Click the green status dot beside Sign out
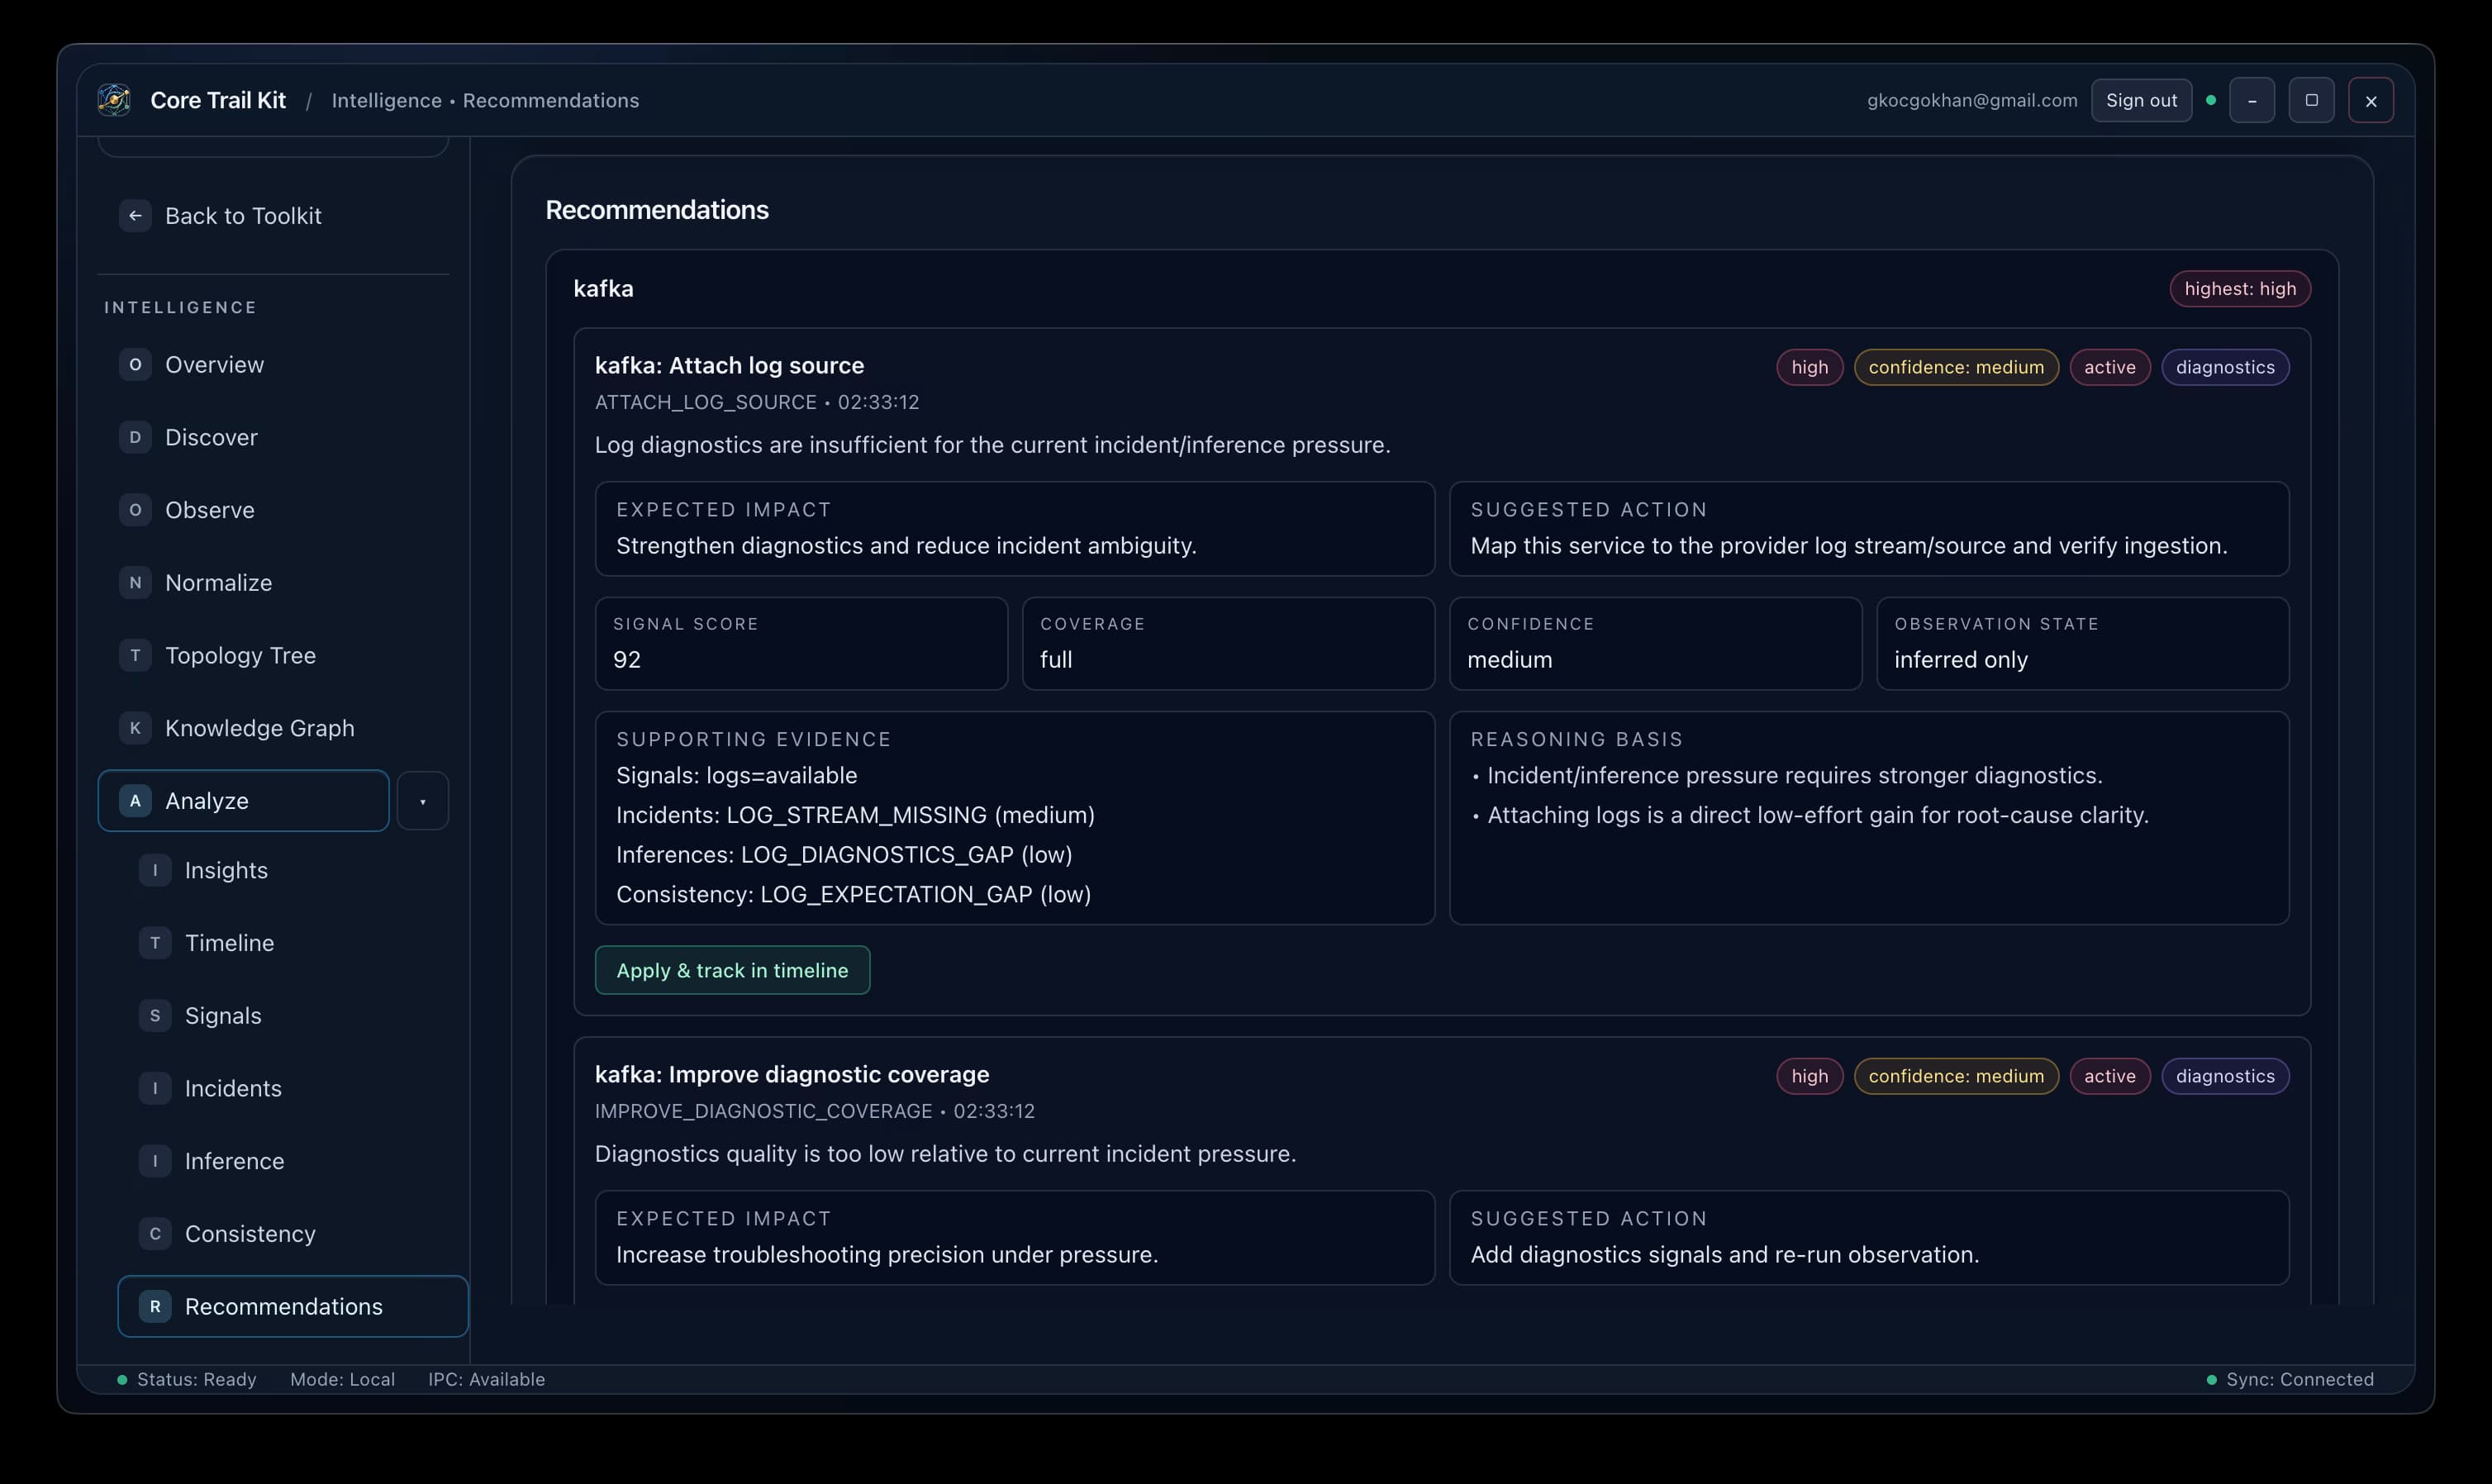 click(2211, 100)
